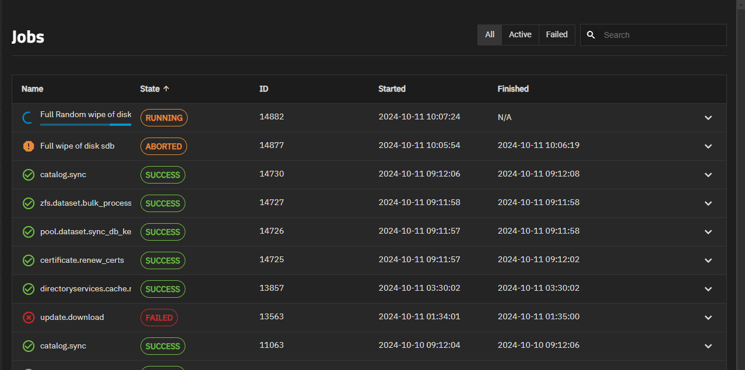Click the check icon for job 14730 catalog.sync
Viewport: 745px width, 370px height.
pos(28,175)
